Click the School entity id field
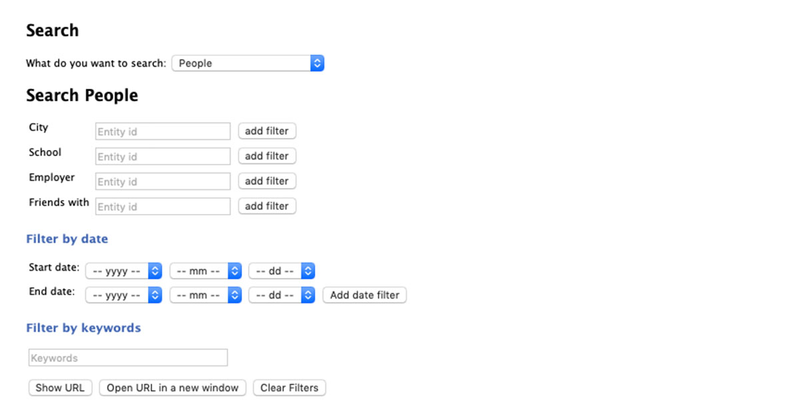The height and width of the screenshot is (420, 800). click(x=163, y=157)
